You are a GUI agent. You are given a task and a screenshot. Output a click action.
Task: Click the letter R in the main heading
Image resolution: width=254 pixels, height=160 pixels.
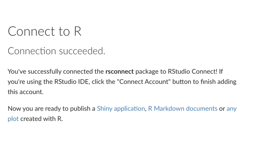click(x=78, y=31)
